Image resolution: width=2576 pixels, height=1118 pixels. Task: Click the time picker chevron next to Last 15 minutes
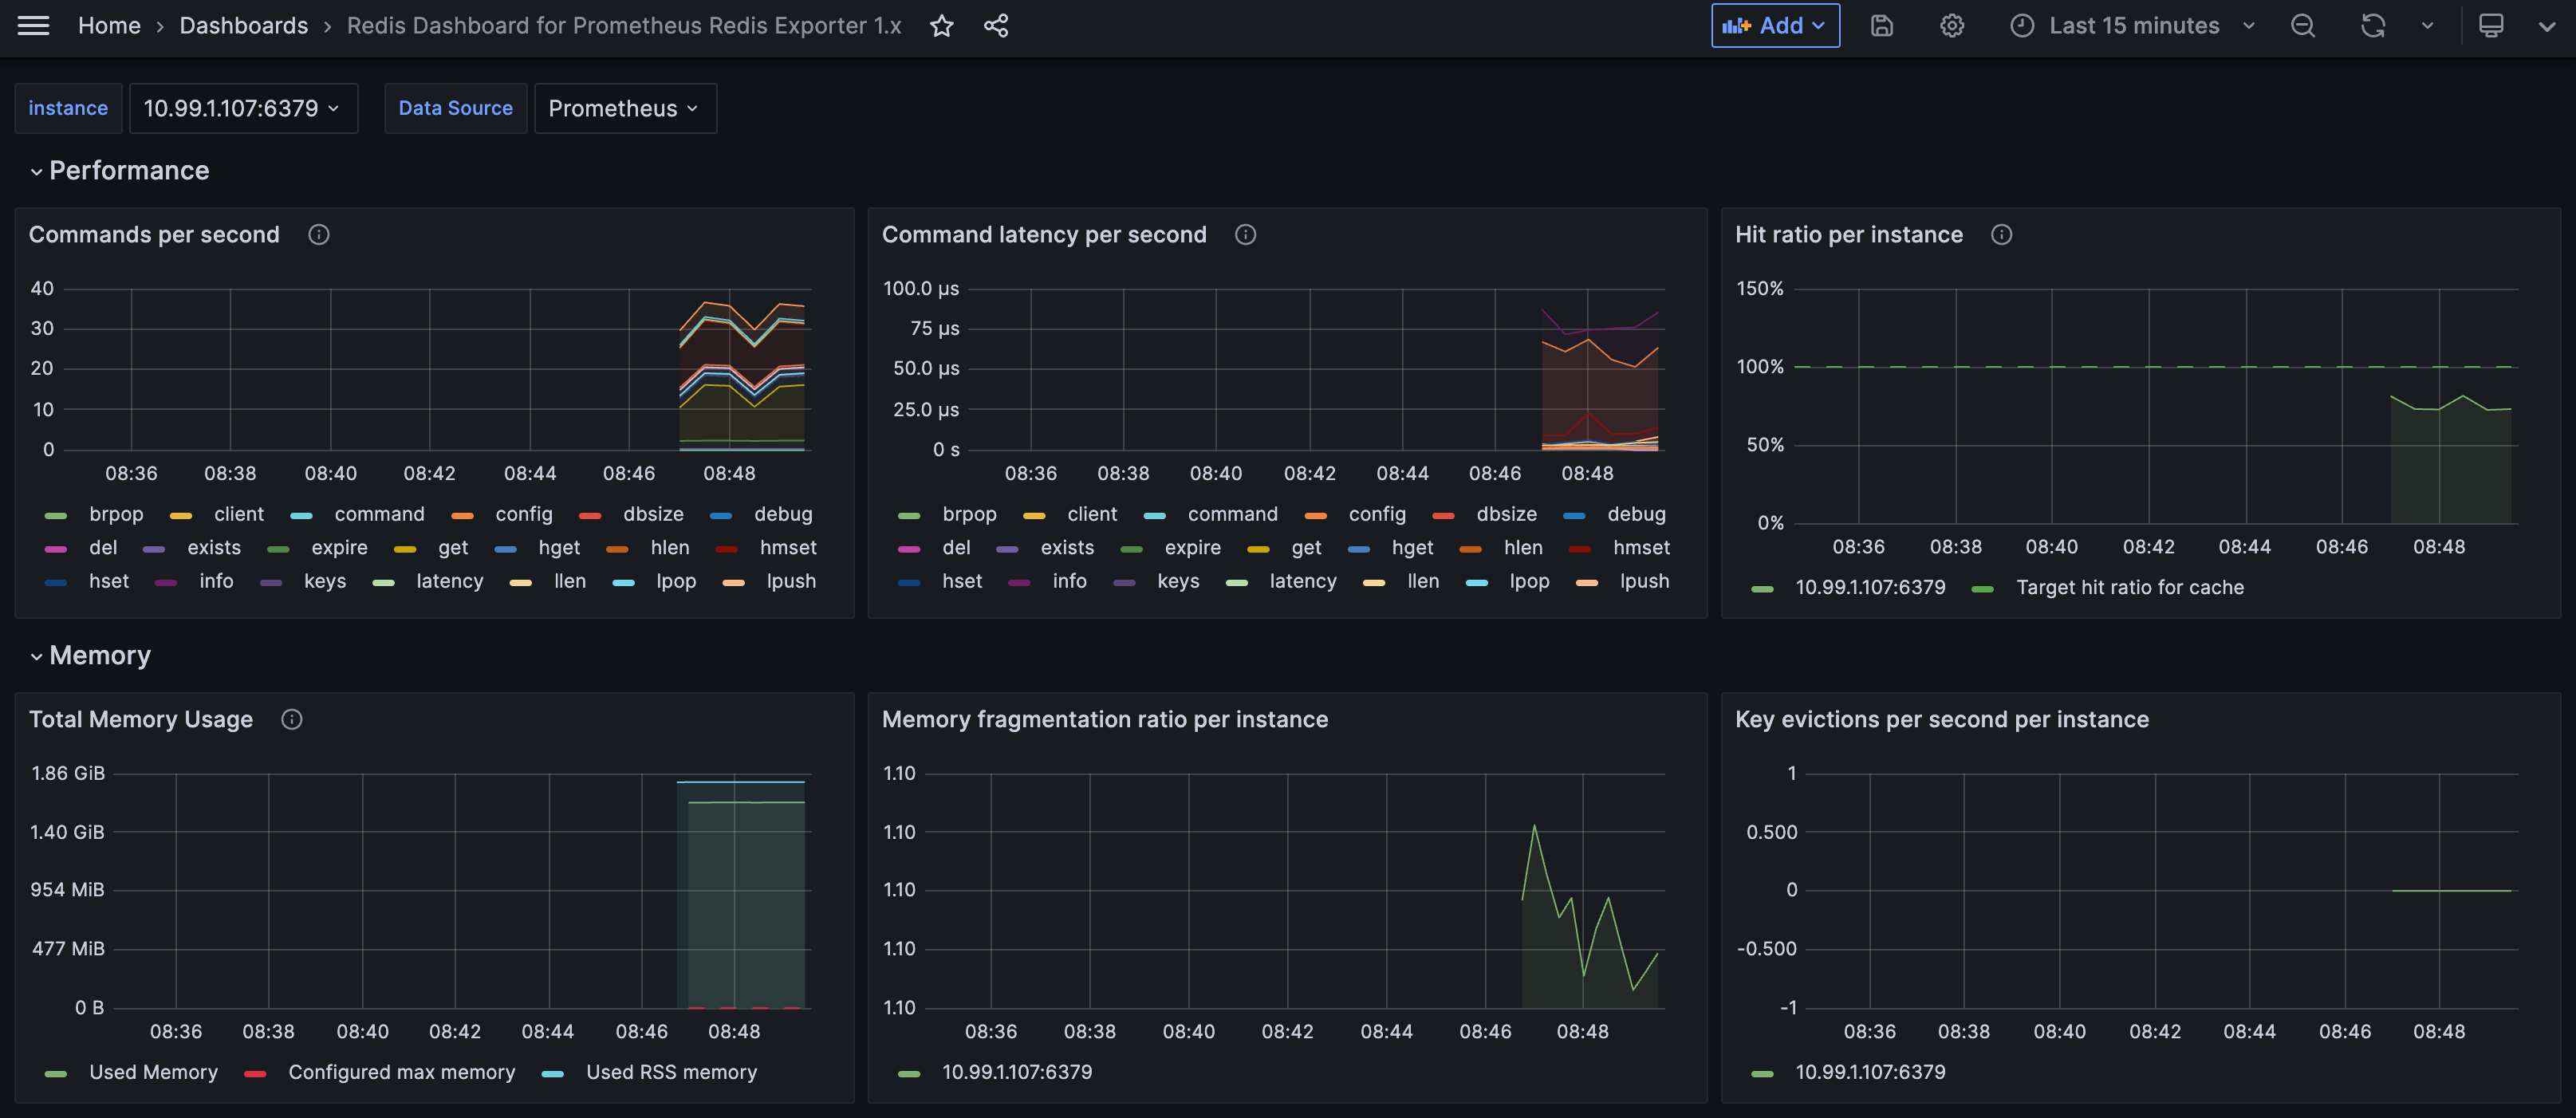point(2248,26)
